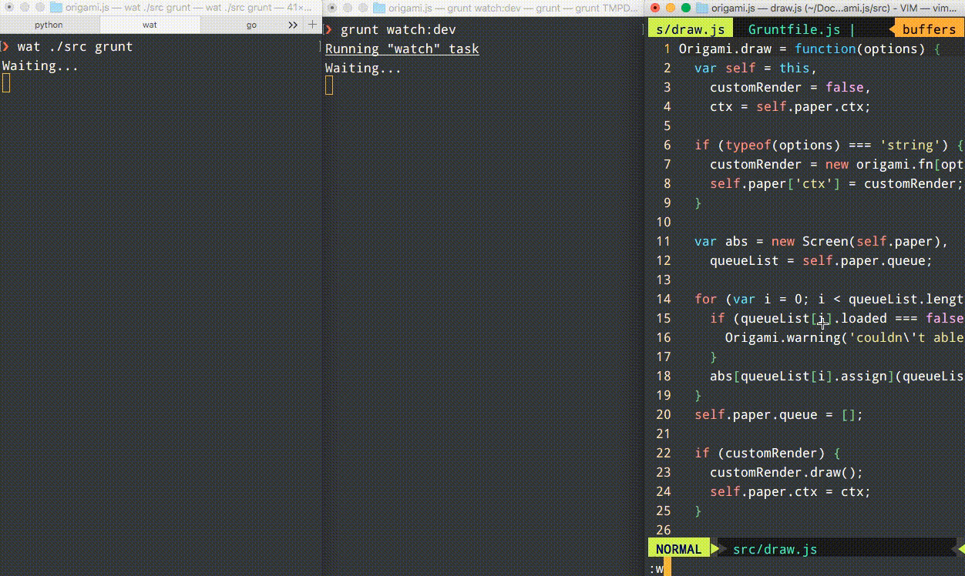The height and width of the screenshot is (576, 965).
Task: Click the 'grunt watch:dev' command text
Action: pos(398,29)
